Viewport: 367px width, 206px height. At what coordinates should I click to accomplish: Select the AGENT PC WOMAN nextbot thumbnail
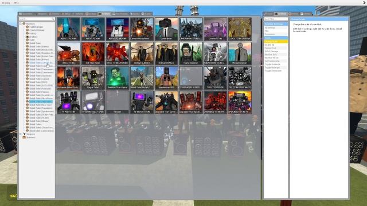coord(117,29)
